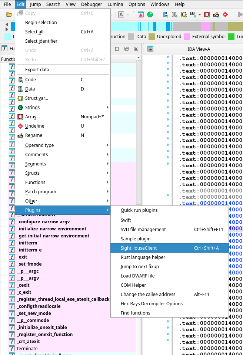Click the IDA View-A tab icon
The image size is (243, 355).
(x=150, y=49)
